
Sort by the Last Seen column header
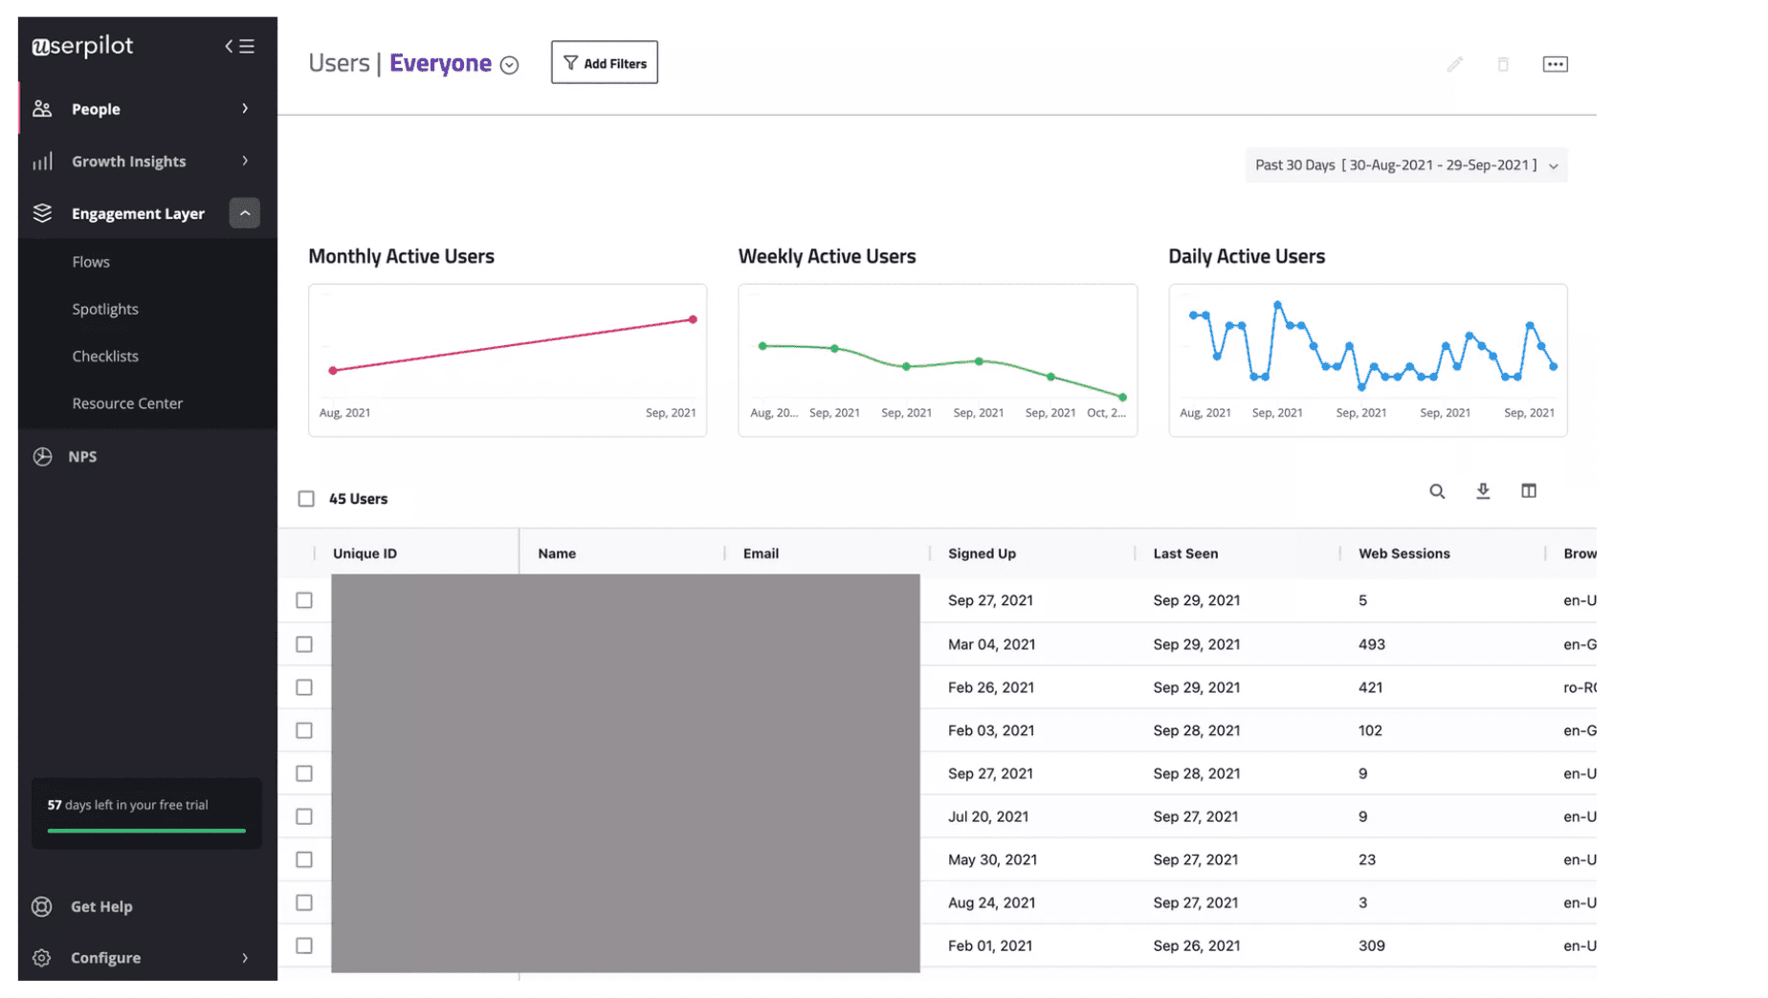(x=1186, y=554)
